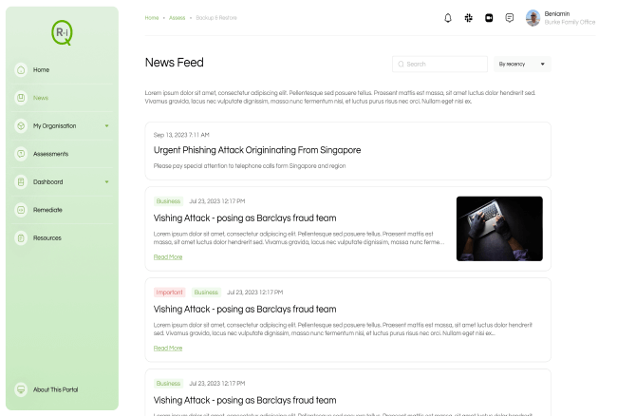Open Benjamin's user profile avatar
Screen dimensions: 617x416
(533, 18)
